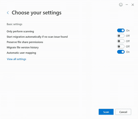Click the Off text beside Start migration automatically

point(128,36)
